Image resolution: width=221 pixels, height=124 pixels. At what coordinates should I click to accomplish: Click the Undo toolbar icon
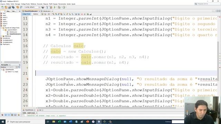click(x=18, y=7)
